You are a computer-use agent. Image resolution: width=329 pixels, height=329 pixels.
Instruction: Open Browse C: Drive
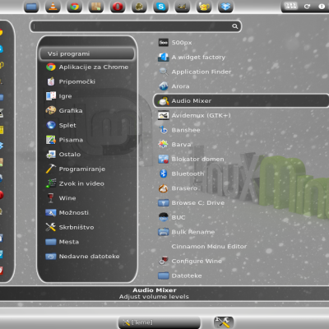(192, 202)
